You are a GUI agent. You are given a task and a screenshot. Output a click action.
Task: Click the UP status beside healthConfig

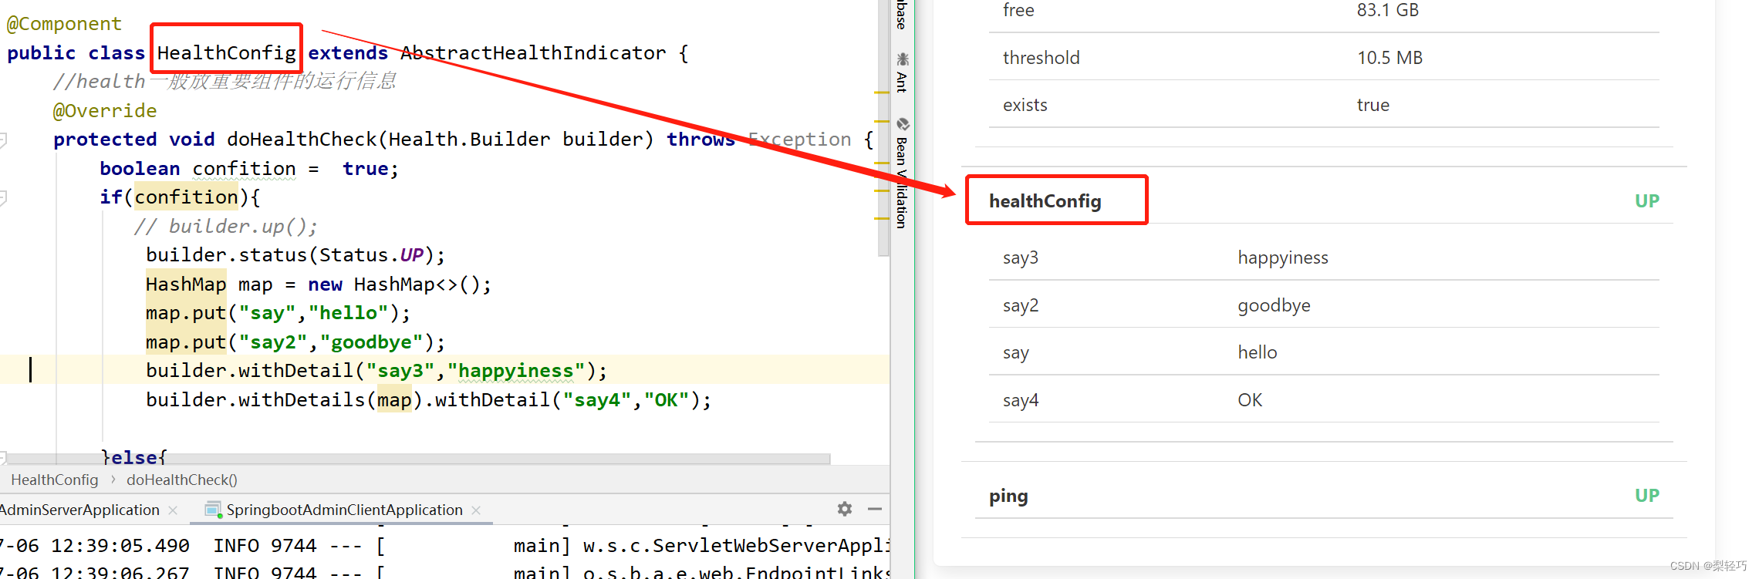pyautogui.click(x=1646, y=201)
